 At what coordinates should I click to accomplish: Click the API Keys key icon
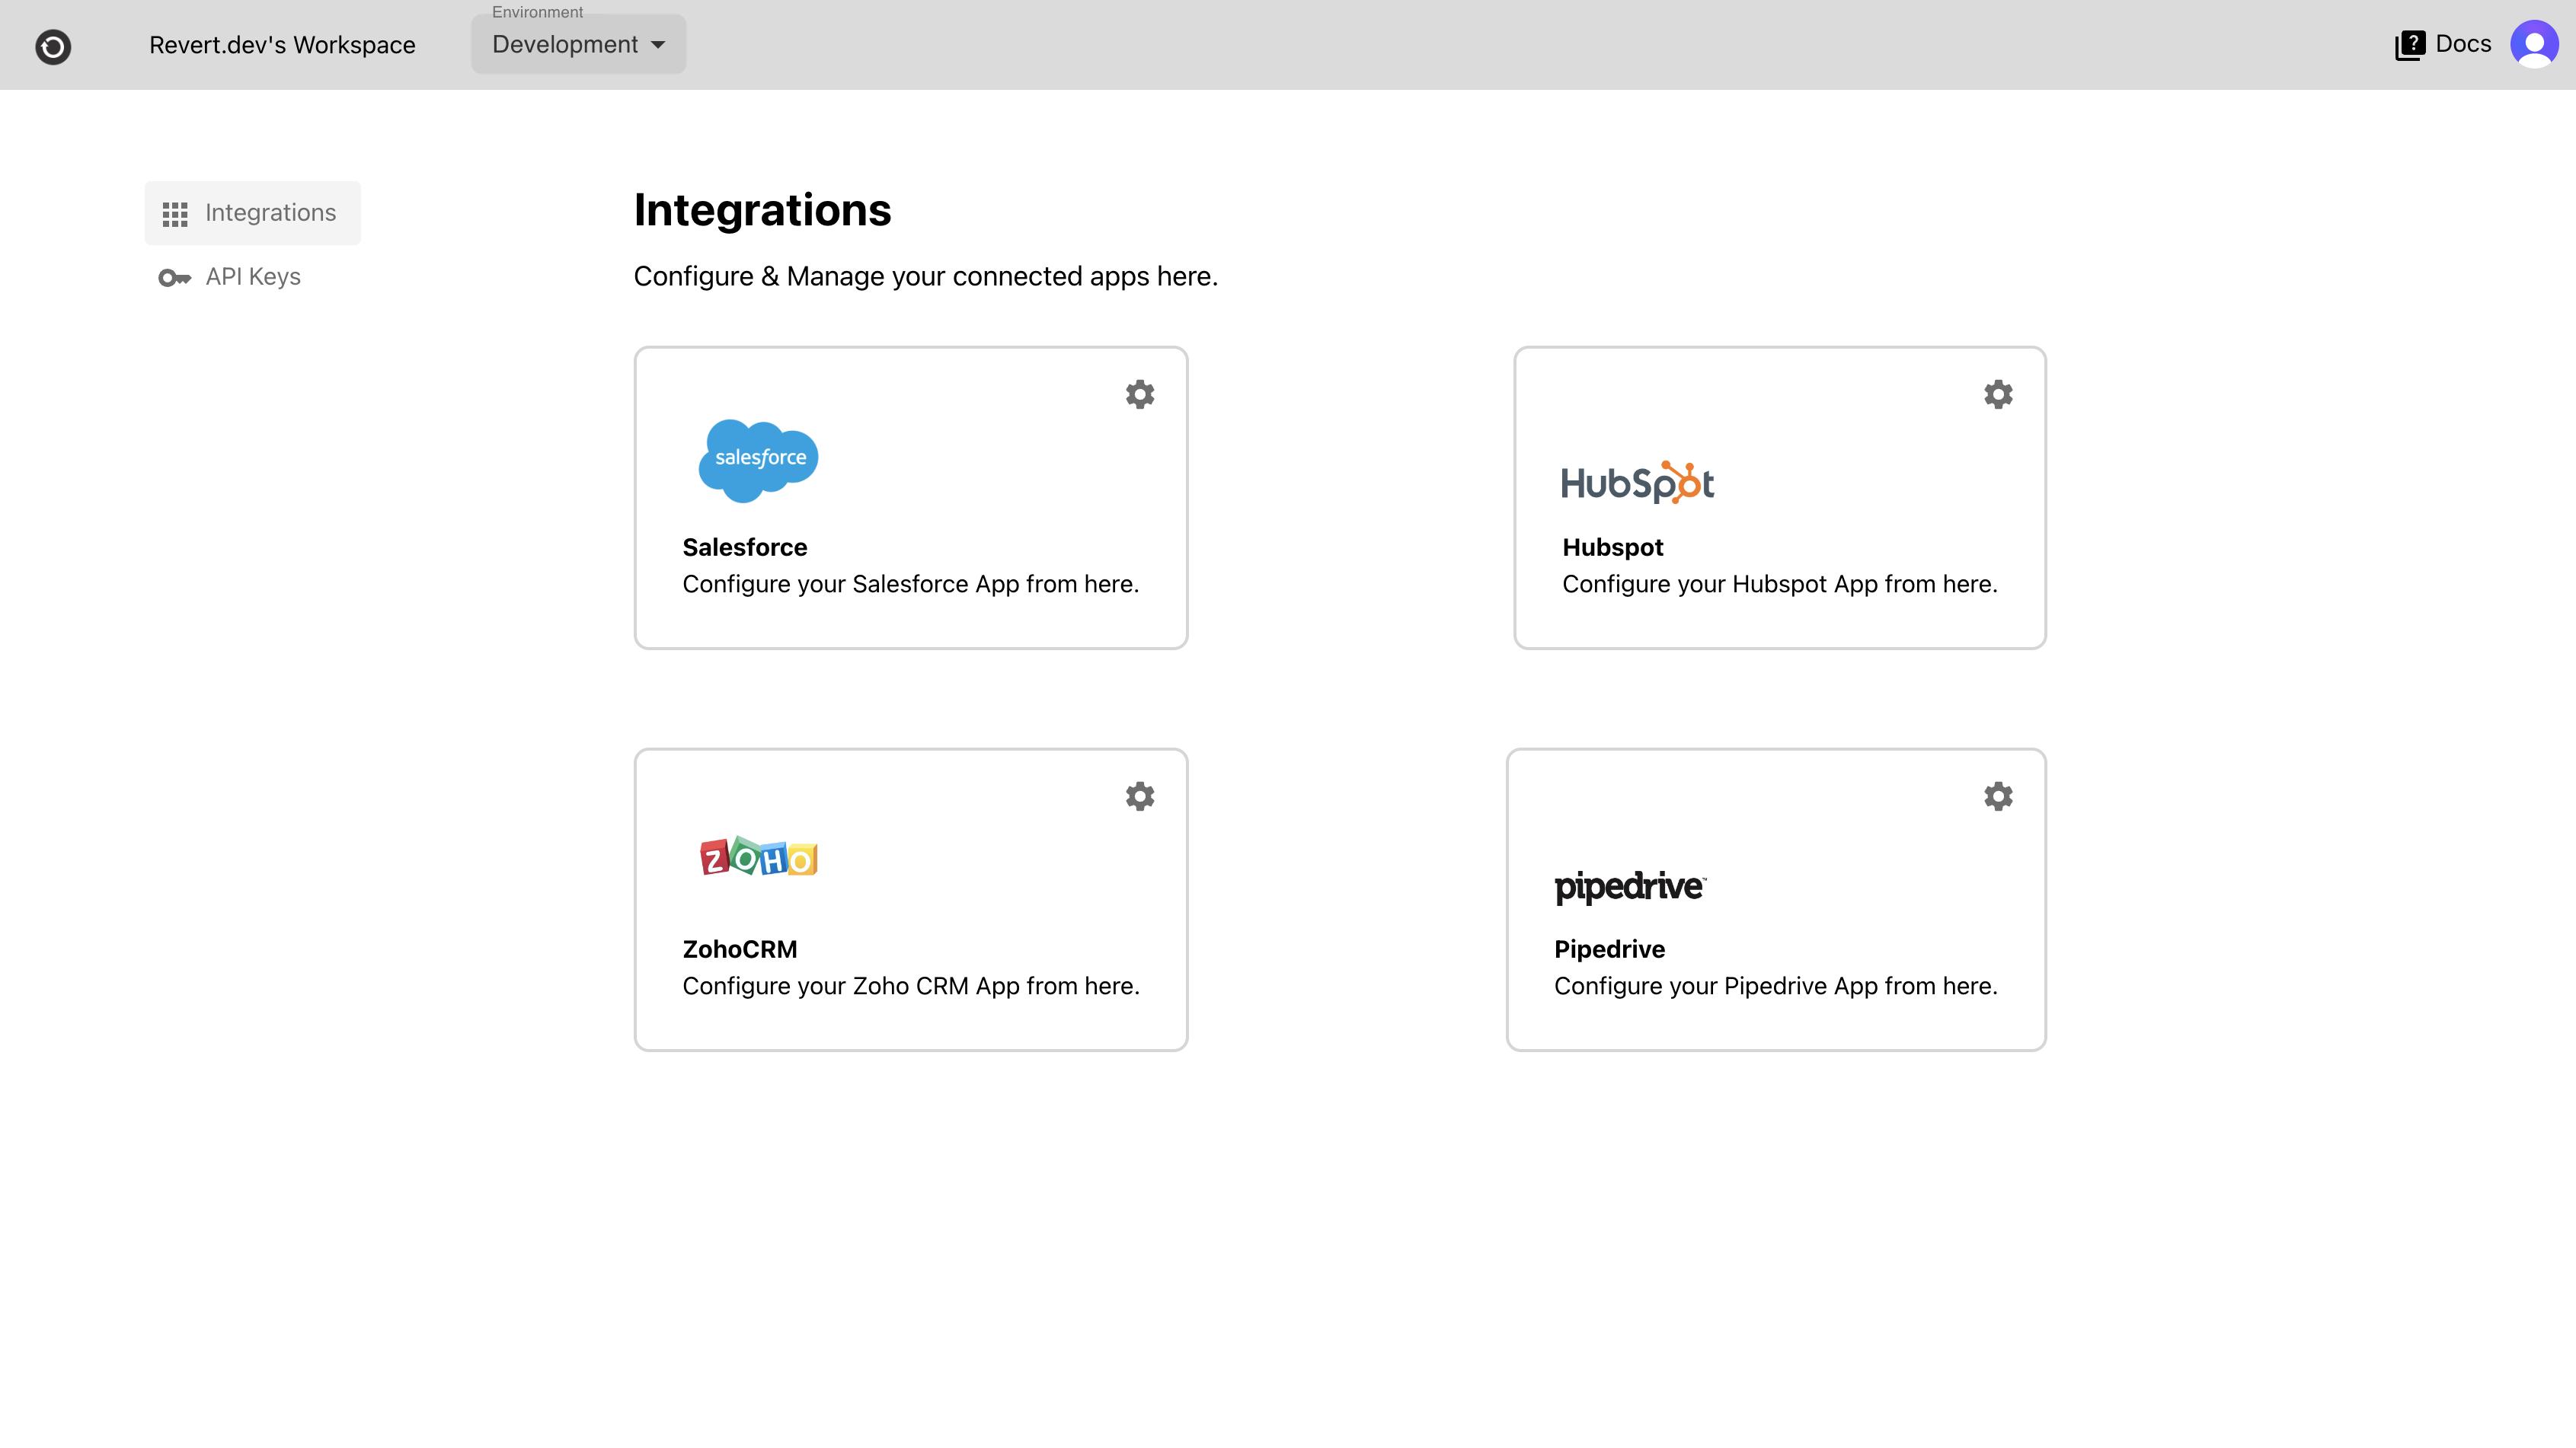(174, 277)
